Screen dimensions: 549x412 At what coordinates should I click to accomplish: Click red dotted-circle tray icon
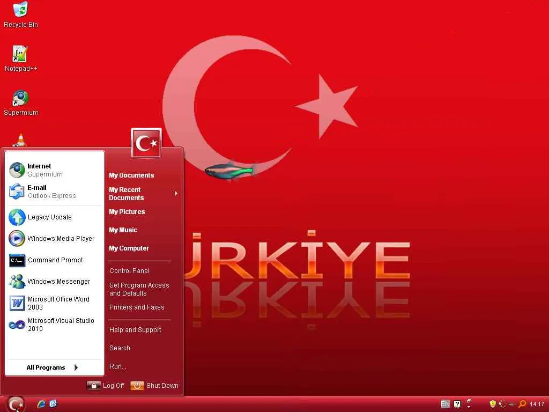pos(502,404)
